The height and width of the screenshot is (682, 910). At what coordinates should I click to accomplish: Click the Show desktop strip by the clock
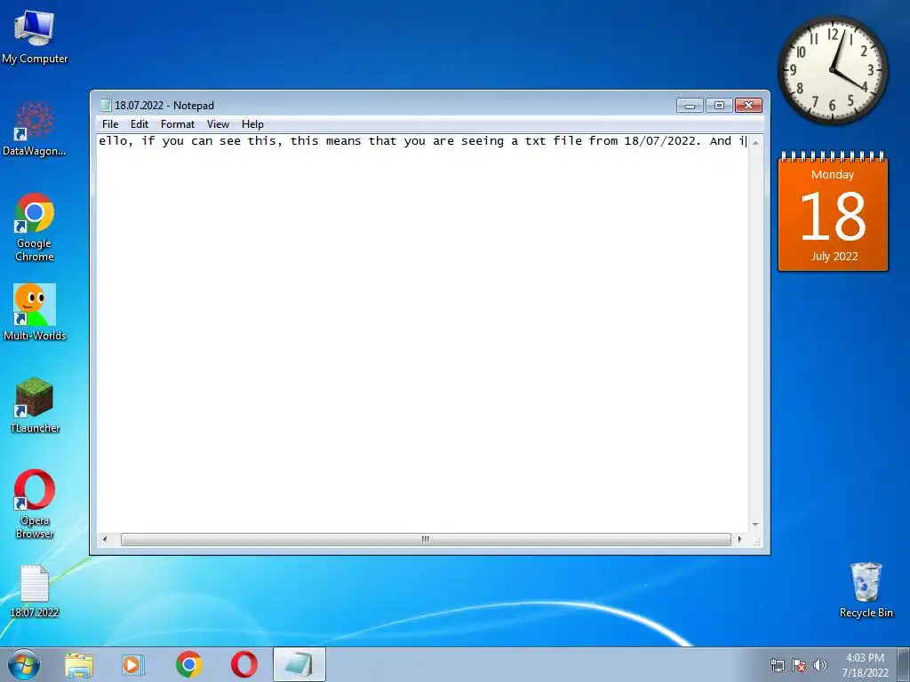pos(904,664)
